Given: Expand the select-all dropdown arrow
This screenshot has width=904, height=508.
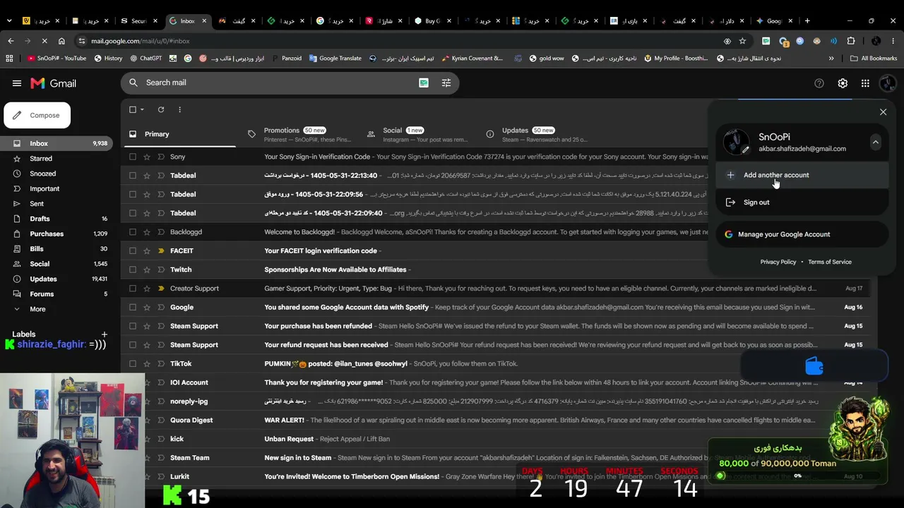Looking at the screenshot, I should coord(142,109).
